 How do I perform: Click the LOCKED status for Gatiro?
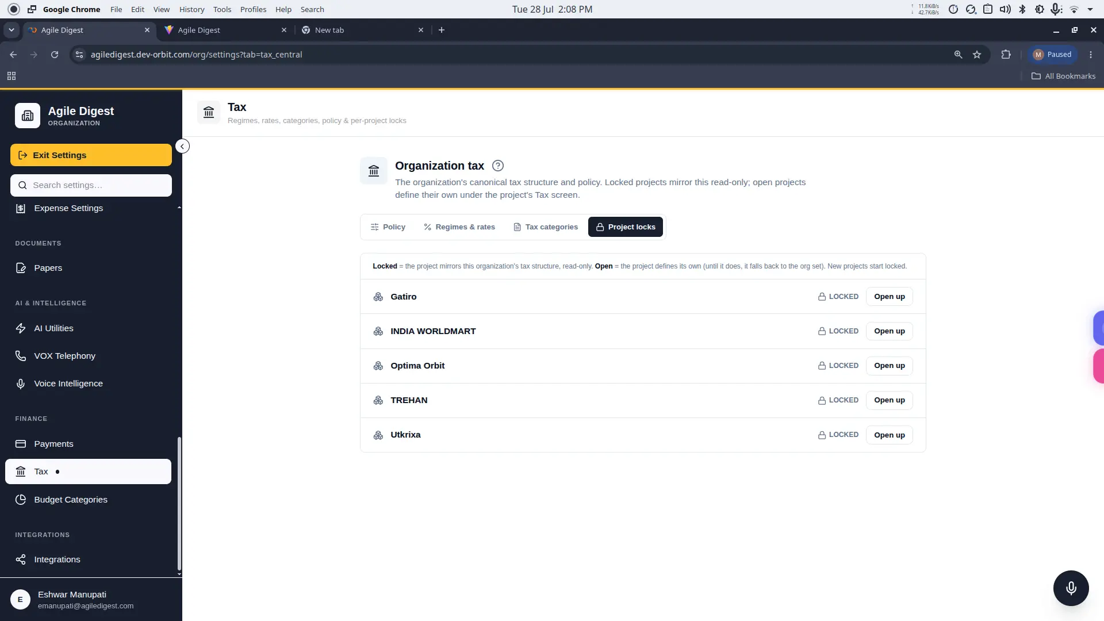838,297
